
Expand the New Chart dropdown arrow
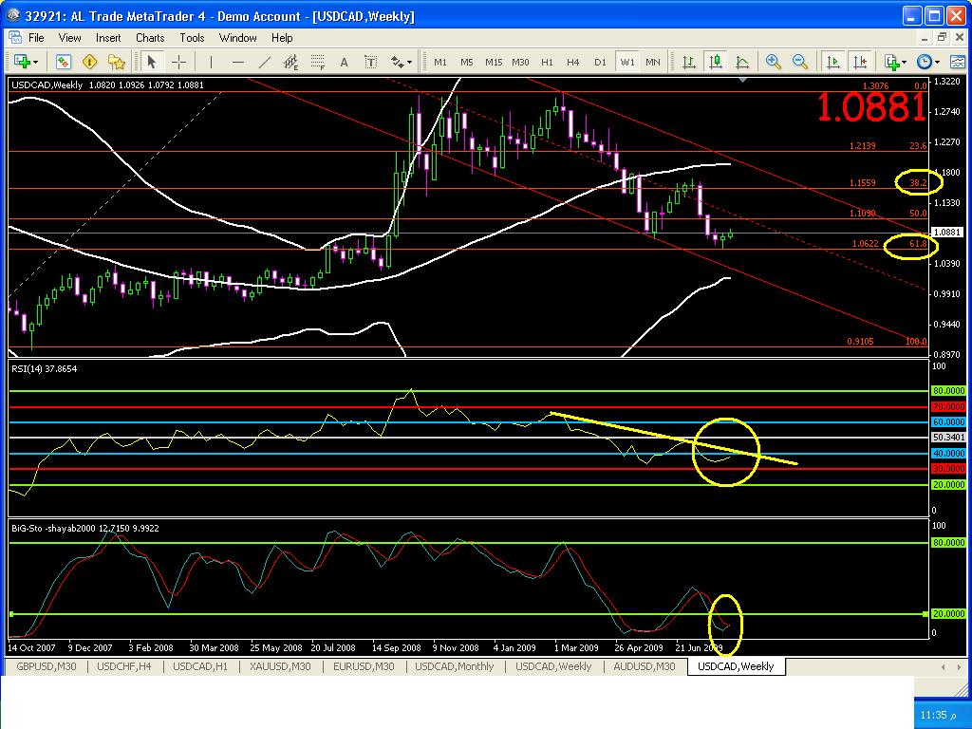pyautogui.click(x=35, y=62)
